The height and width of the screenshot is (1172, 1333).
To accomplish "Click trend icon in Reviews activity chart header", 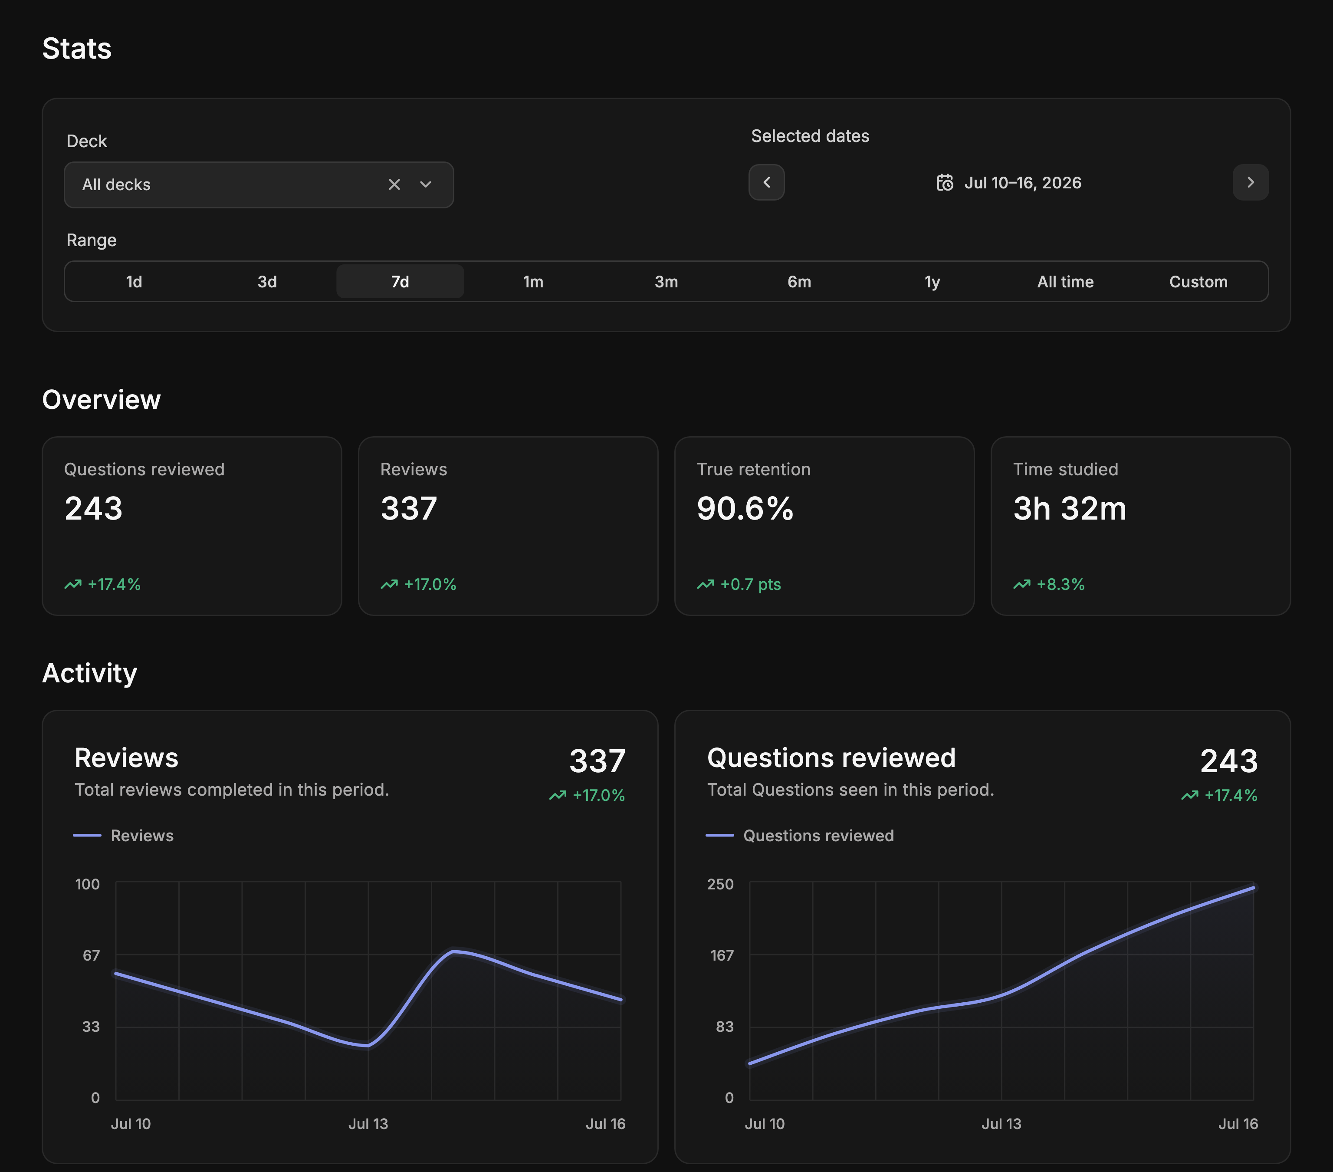I will tap(558, 795).
